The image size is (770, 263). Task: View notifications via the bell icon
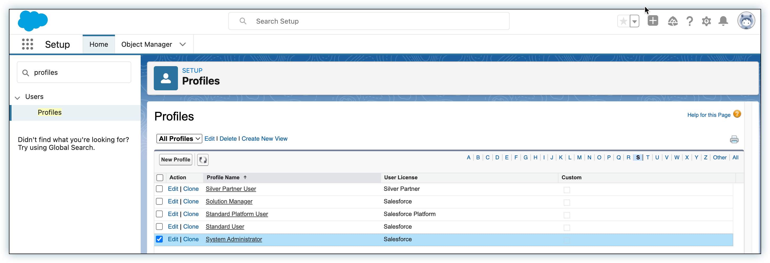click(x=723, y=21)
